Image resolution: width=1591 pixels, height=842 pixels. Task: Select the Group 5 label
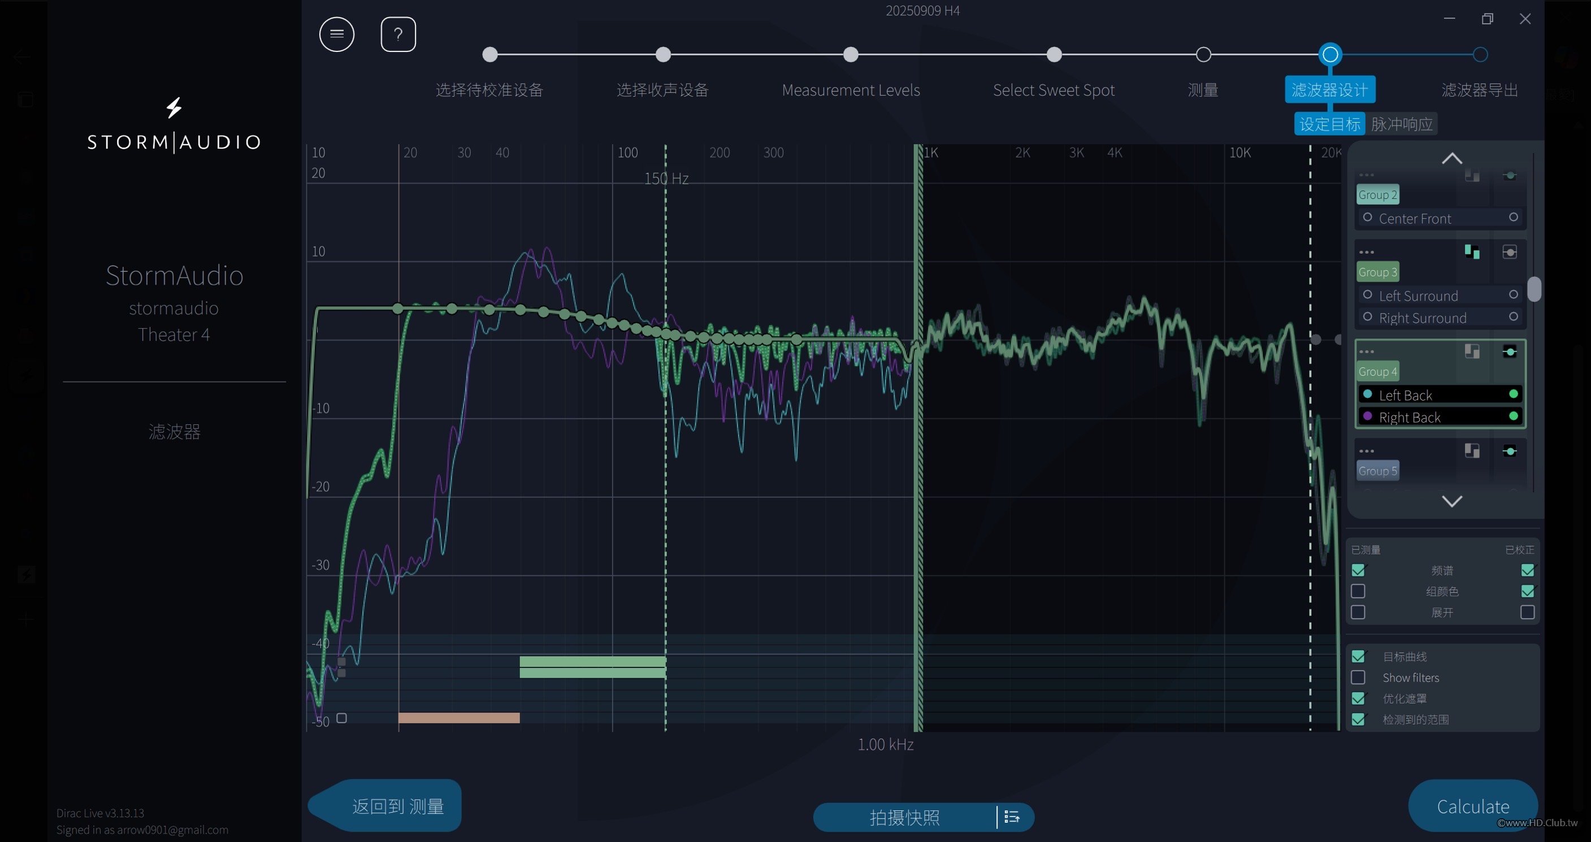(x=1377, y=471)
